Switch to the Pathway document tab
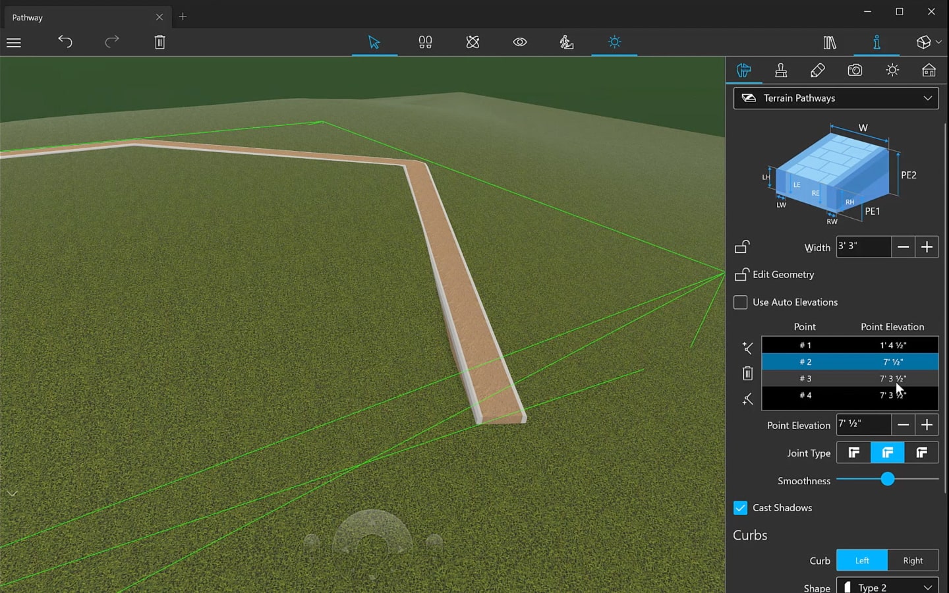 [79, 17]
